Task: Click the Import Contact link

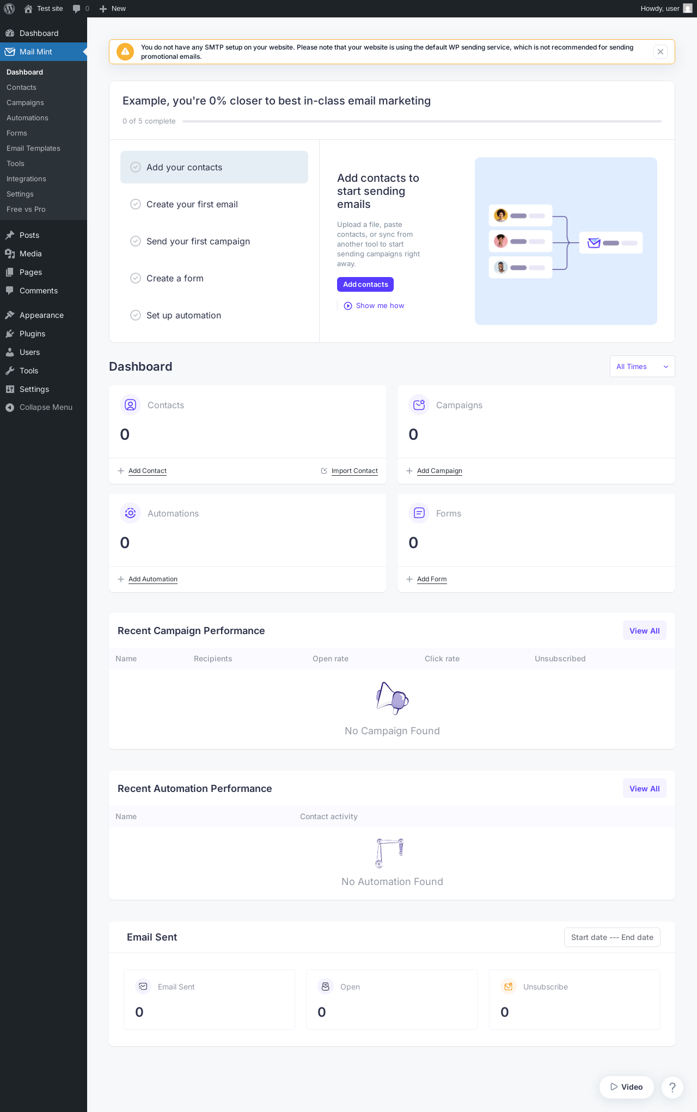Action: coord(354,471)
